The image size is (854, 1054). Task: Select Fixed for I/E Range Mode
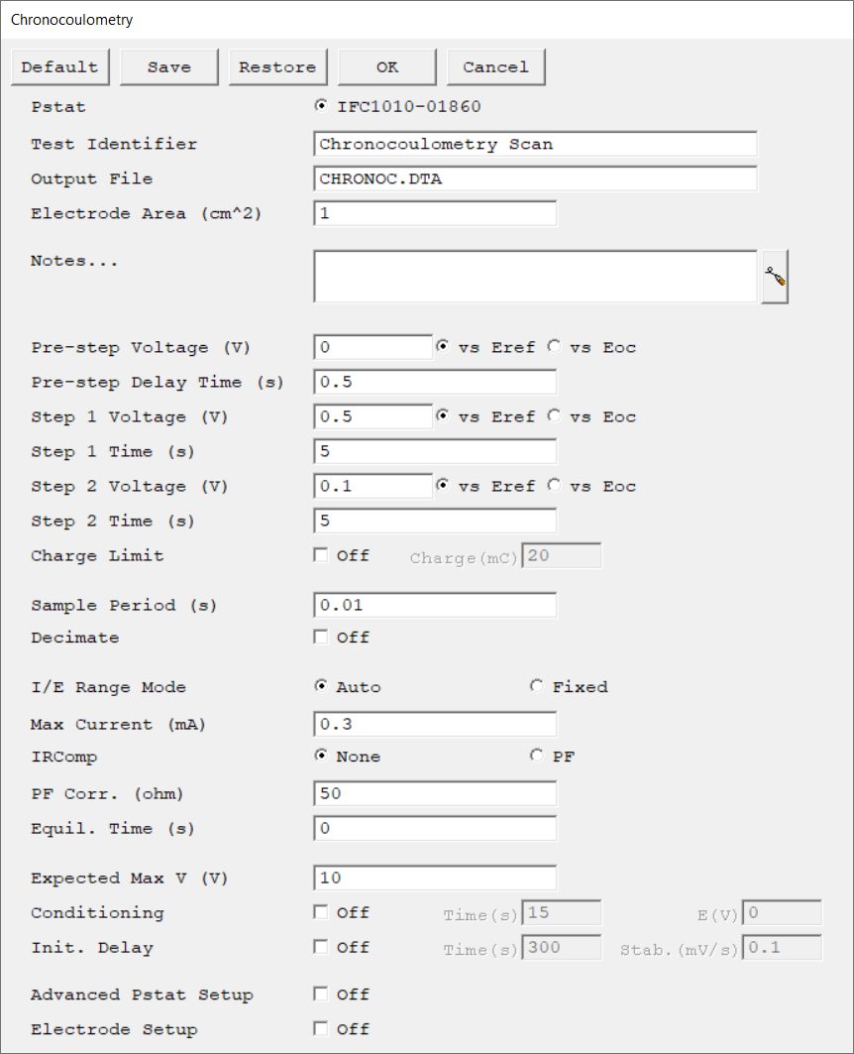537,687
